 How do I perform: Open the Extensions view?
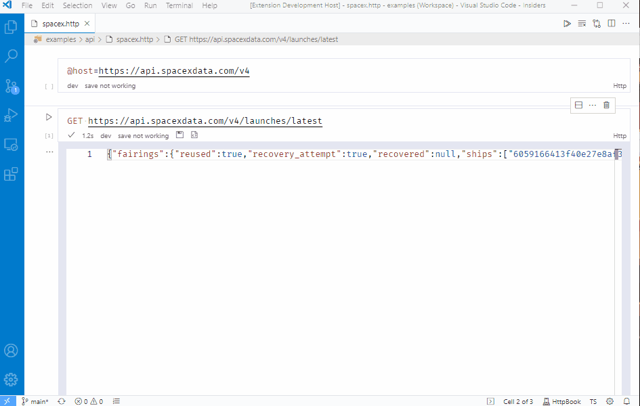coord(10,174)
